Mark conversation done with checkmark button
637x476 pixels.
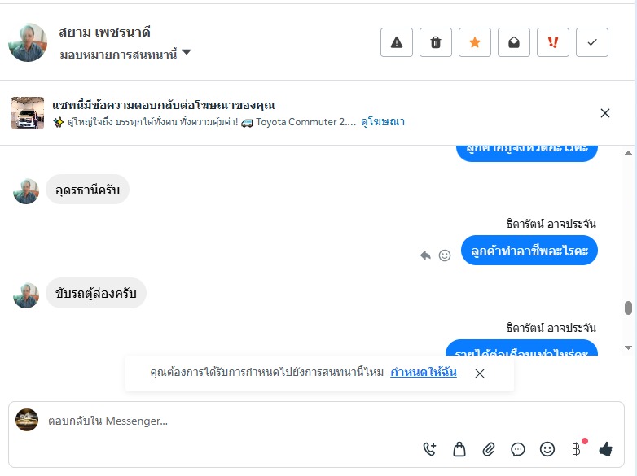coord(592,42)
